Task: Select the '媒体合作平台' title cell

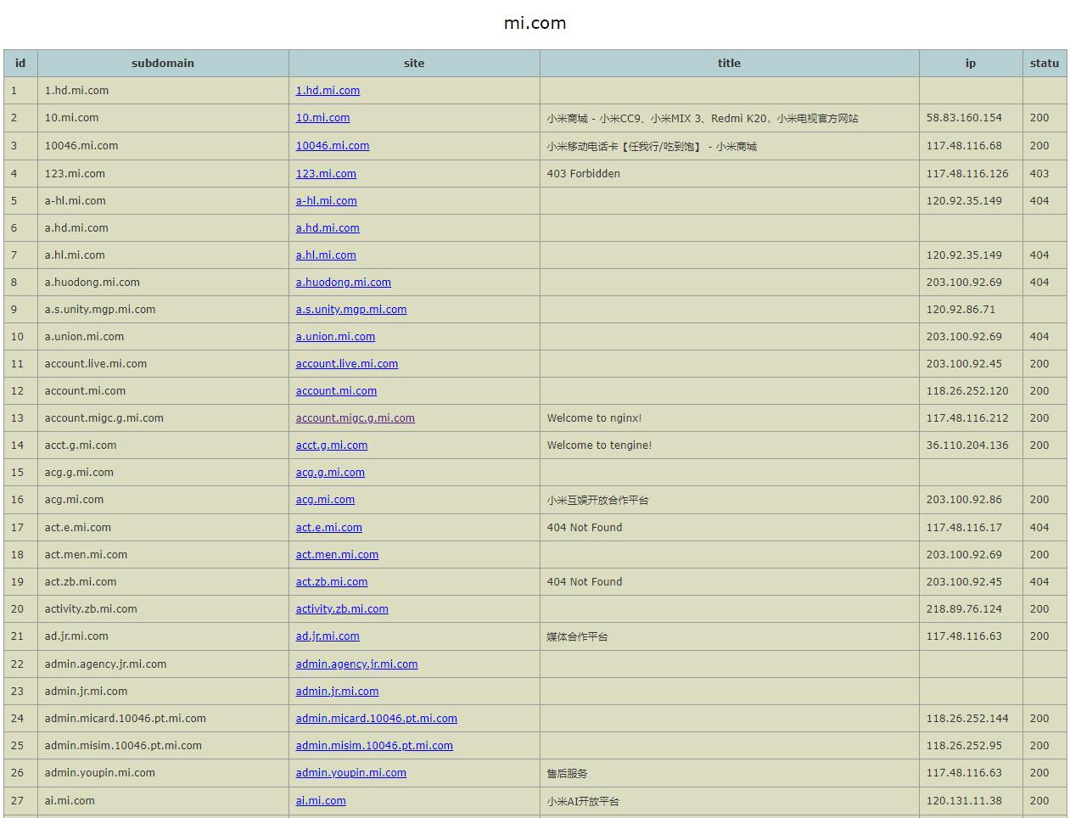Action: [730, 636]
